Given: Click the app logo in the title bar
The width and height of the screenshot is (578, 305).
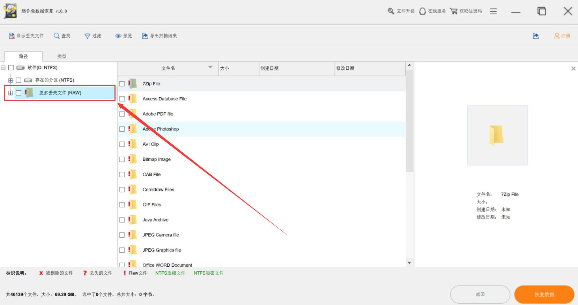Looking at the screenshot, I should 10,11.
